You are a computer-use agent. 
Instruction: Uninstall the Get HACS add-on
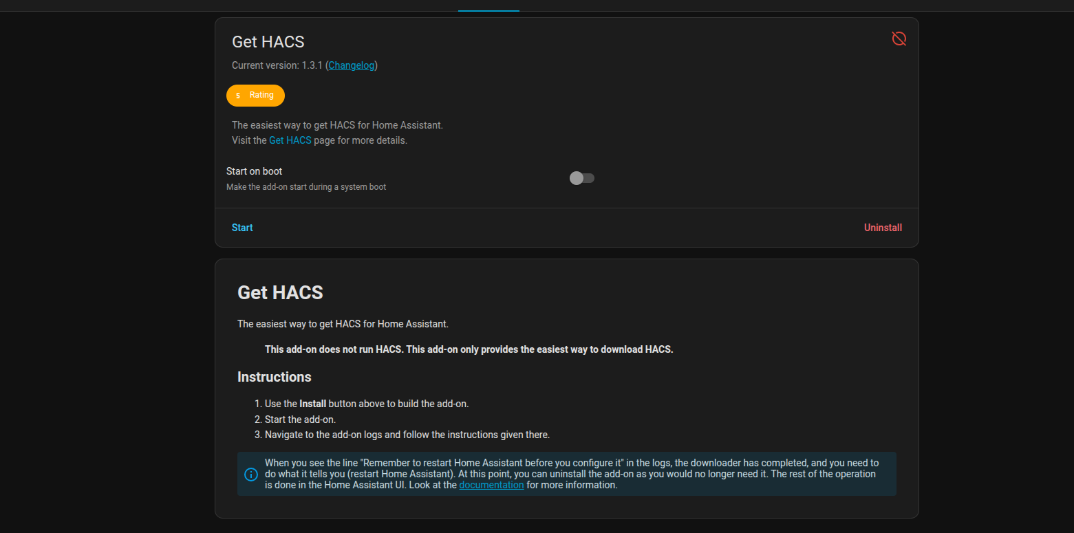pos(883,228)
